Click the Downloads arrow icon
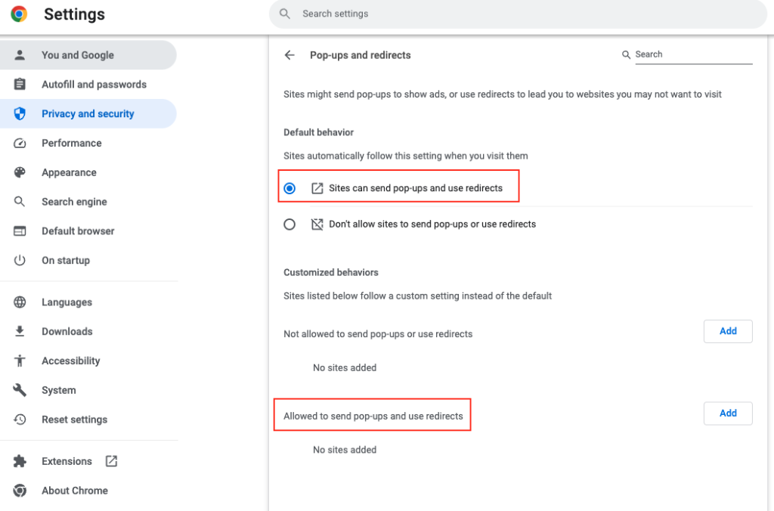 click(x=20, y=331)
